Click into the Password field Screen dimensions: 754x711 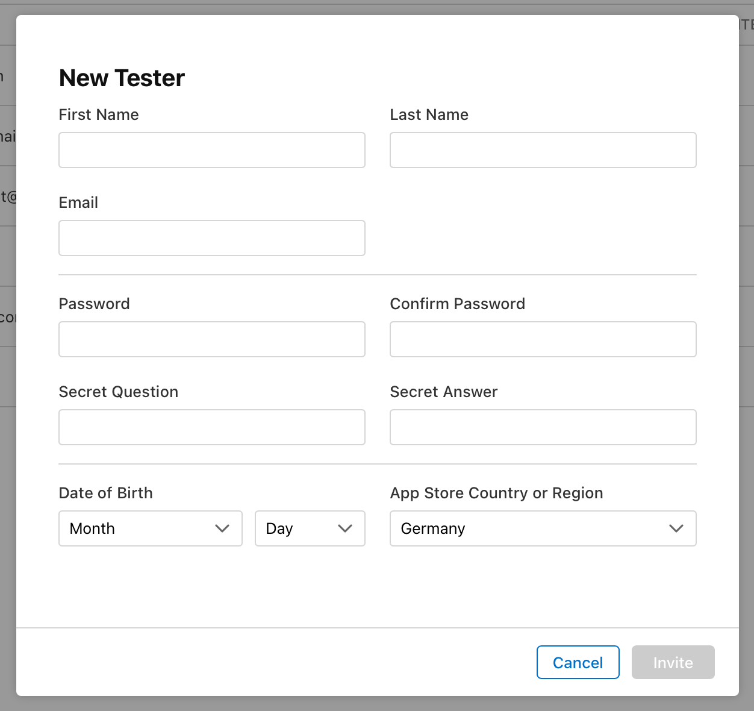[x=212, y=339]
